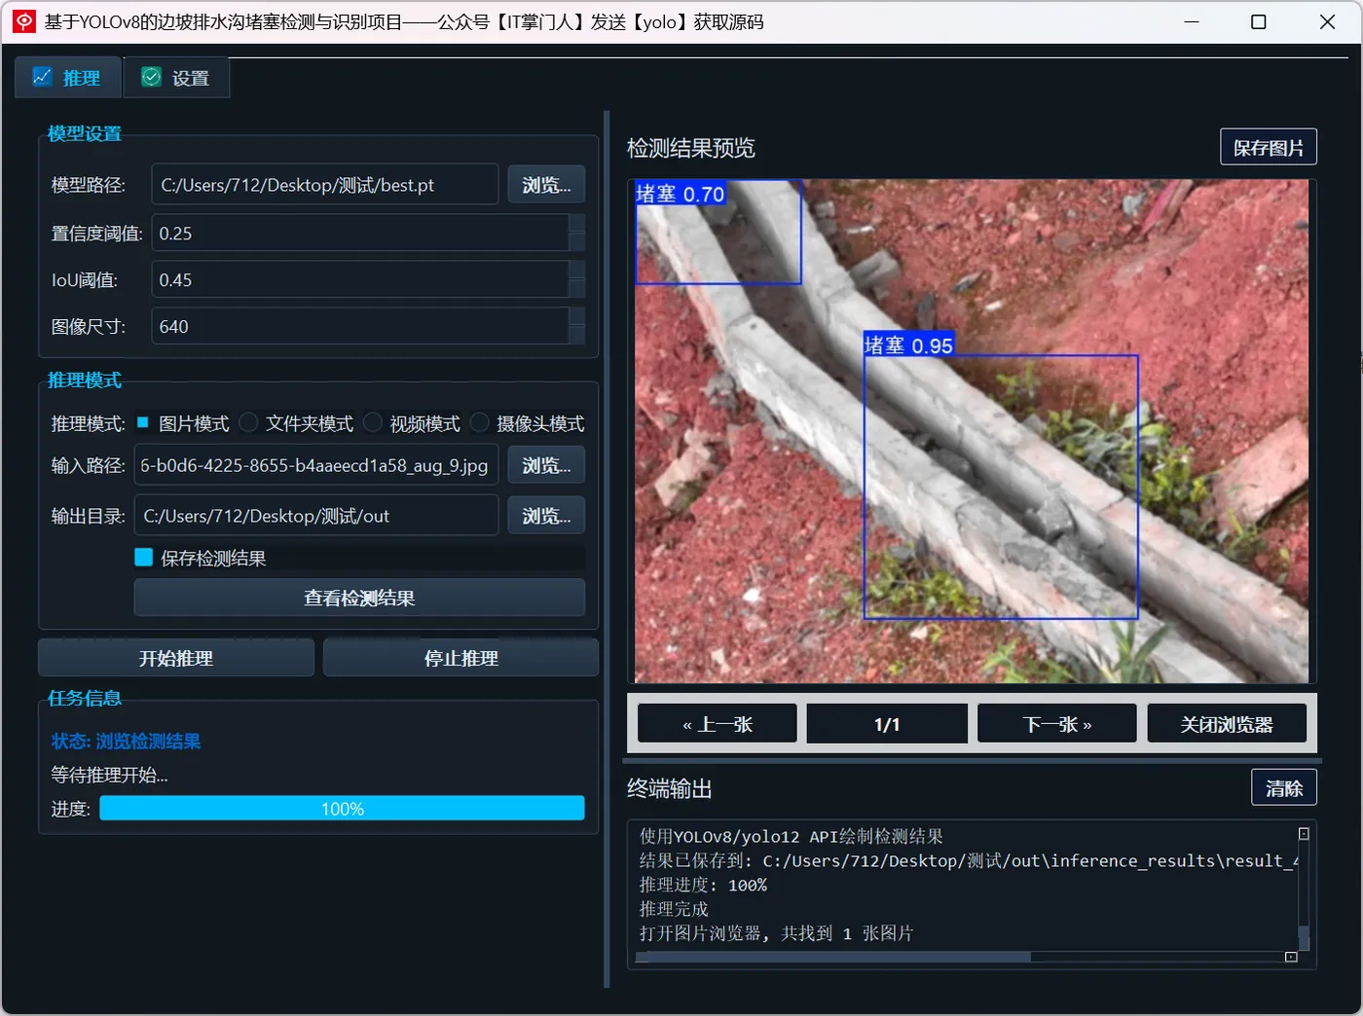Click terminal line 推理进度: 100%
The width and height of the screenshot is (1363, 1016).
(703, 885)
